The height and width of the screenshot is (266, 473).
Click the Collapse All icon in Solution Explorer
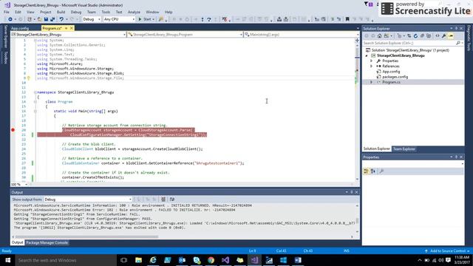pyautogui.click(x=422, y=36)
